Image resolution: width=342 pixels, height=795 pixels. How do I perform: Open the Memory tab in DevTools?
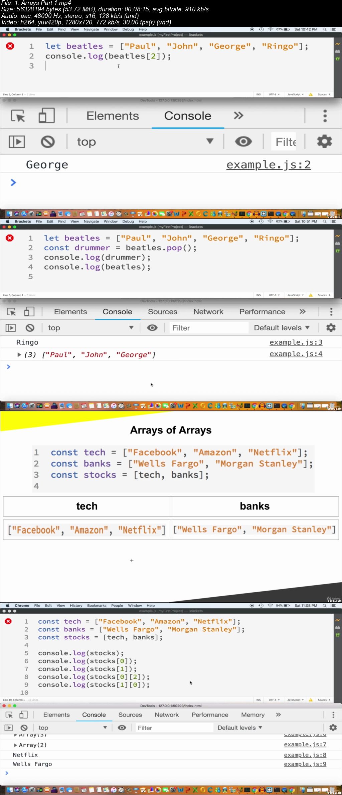pyautogui.click(x=253, y=715)
